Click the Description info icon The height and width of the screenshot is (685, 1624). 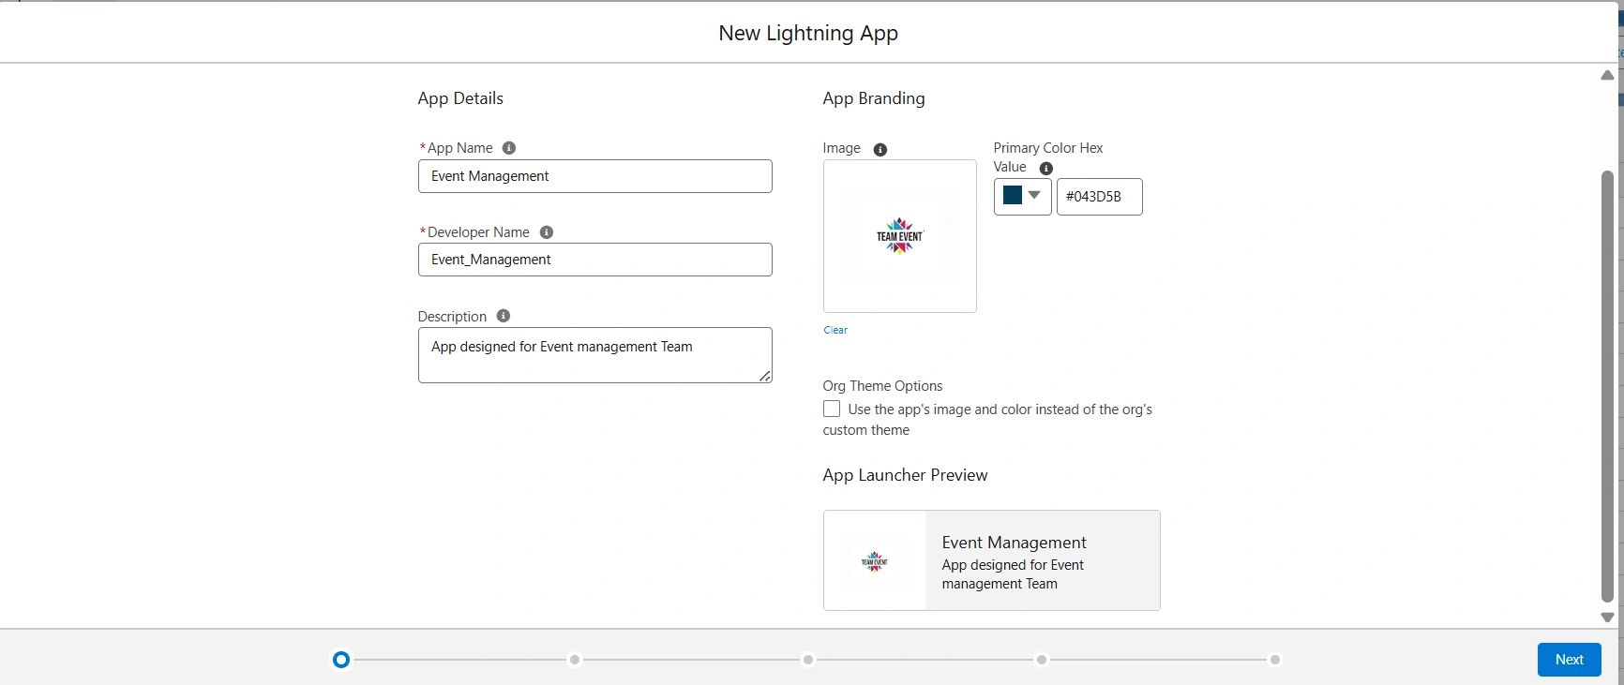point(504,316)
